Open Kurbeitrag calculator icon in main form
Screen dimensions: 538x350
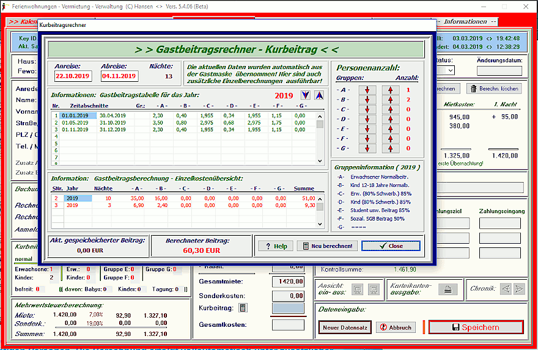point(243,308)
